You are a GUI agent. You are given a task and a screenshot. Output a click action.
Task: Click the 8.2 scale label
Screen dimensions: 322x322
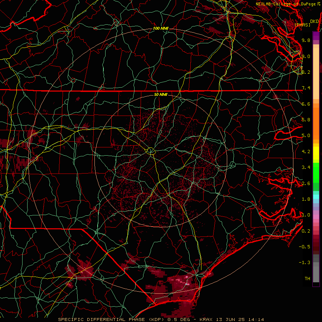(306, 72)
